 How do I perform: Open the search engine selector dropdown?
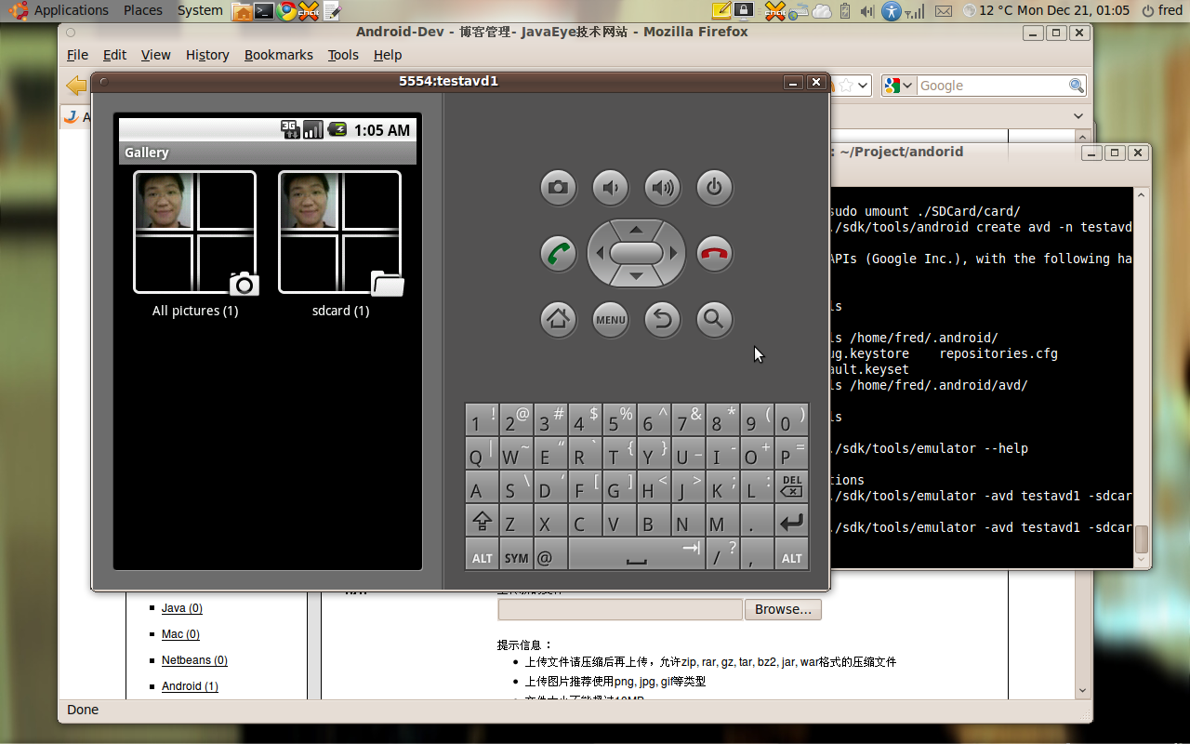click(x=899, y=86)
